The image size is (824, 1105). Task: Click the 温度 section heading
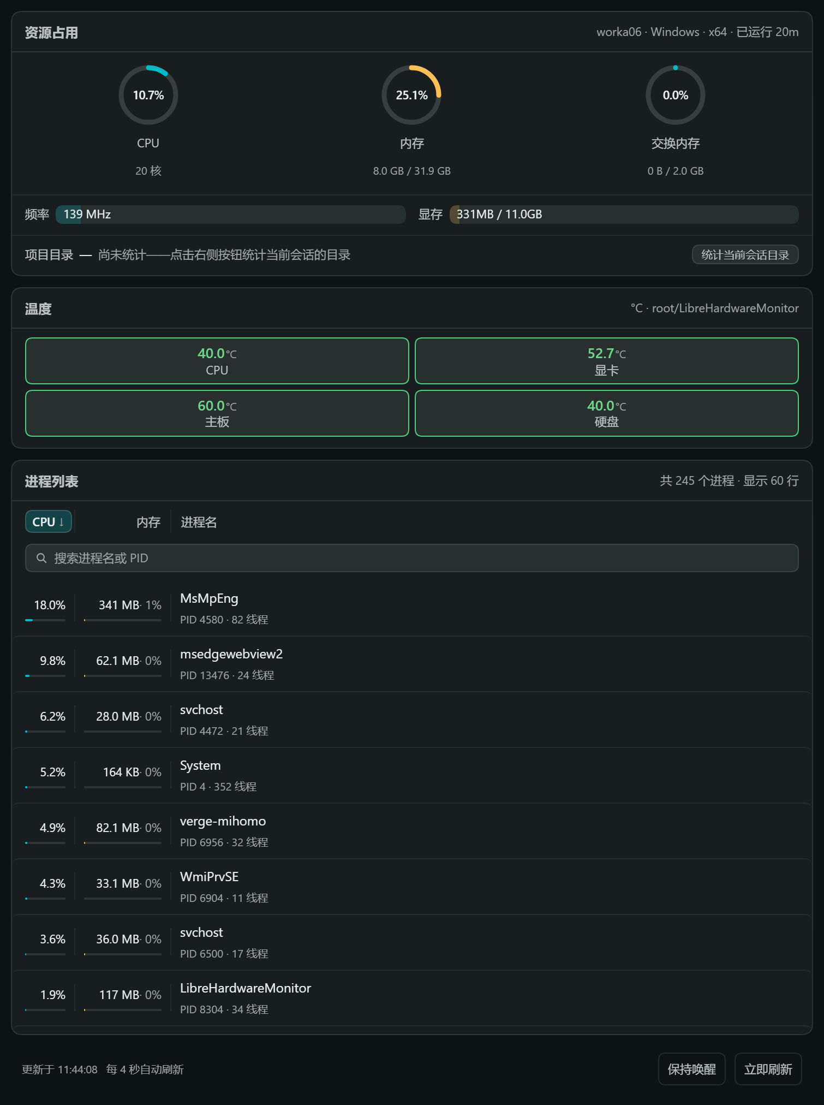(38, 309)
